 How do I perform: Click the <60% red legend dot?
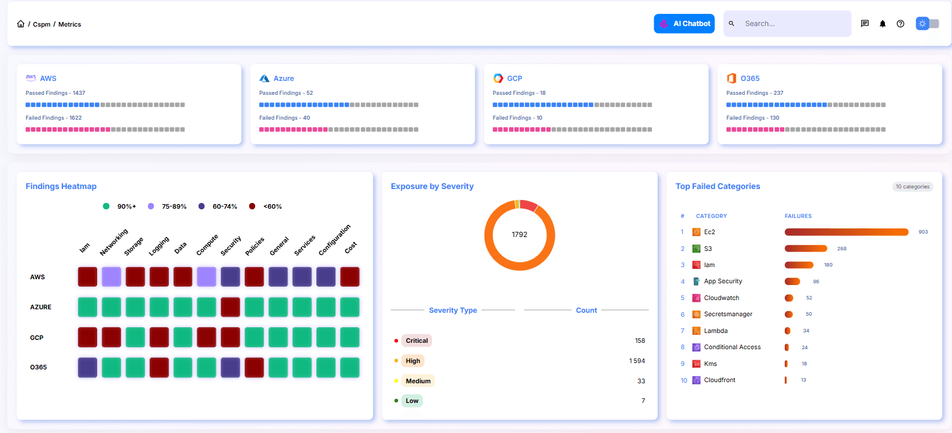pos(252,206)
